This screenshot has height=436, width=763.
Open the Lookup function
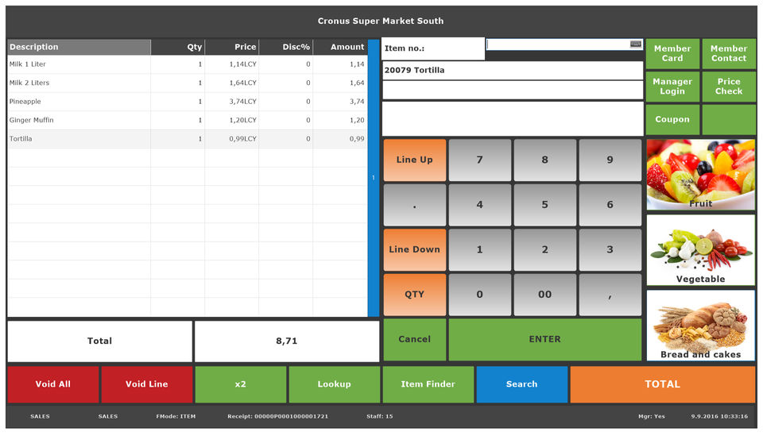point(335,384)
